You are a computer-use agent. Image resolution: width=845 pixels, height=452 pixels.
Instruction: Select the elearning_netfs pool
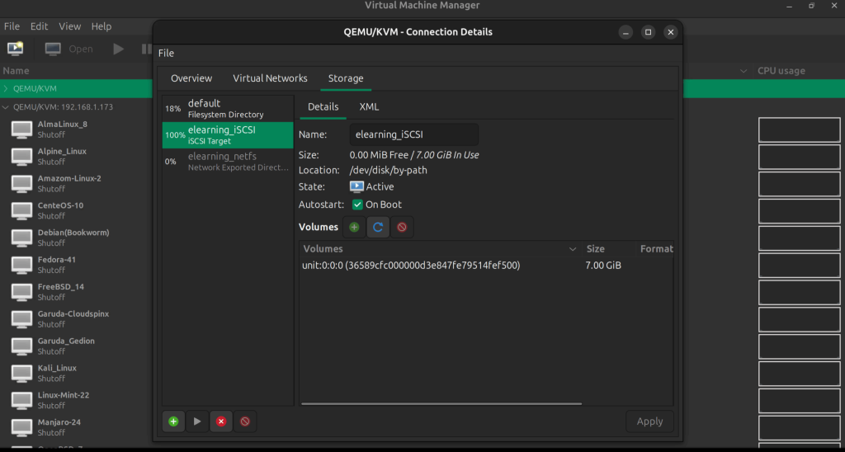(x=228, y=162)
